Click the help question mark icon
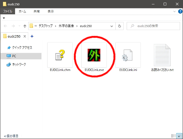The height and width of the screenshot is (139, 183). pos(180,11)
